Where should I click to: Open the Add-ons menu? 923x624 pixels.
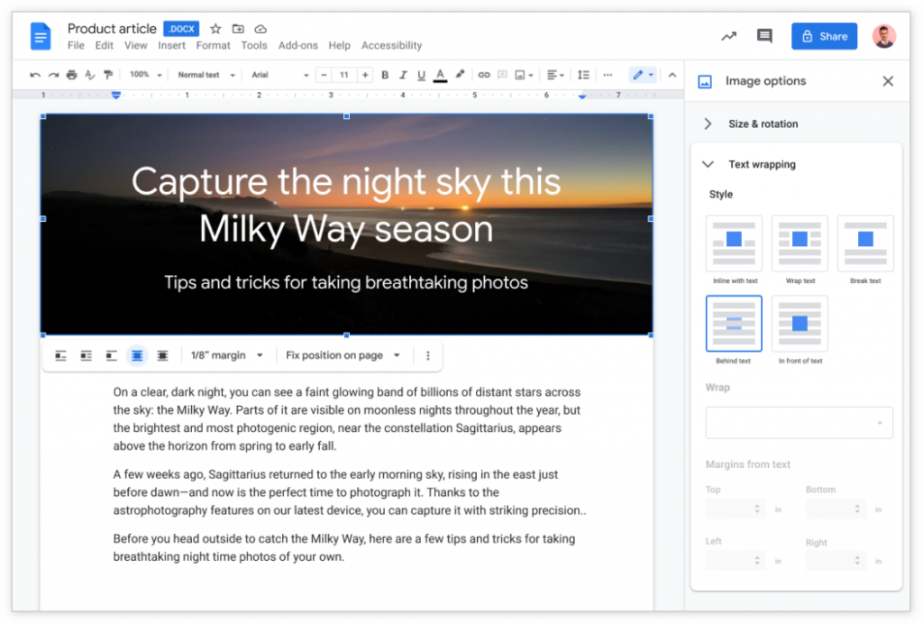pos(298,45)
